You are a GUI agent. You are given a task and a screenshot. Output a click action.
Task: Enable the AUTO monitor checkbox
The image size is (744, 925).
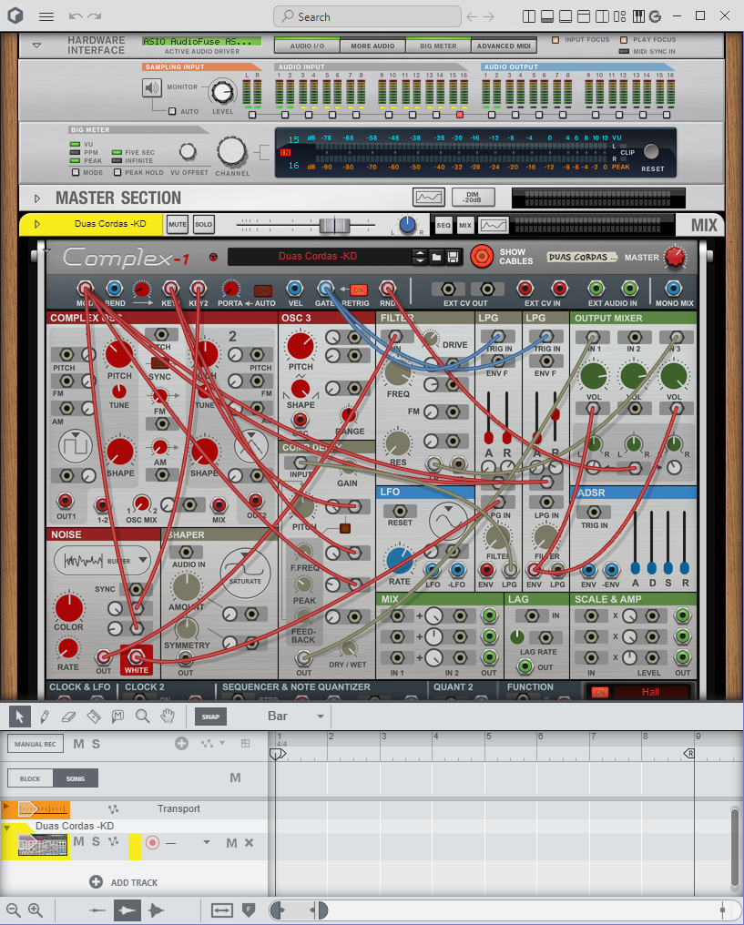(x=172, y=111)
